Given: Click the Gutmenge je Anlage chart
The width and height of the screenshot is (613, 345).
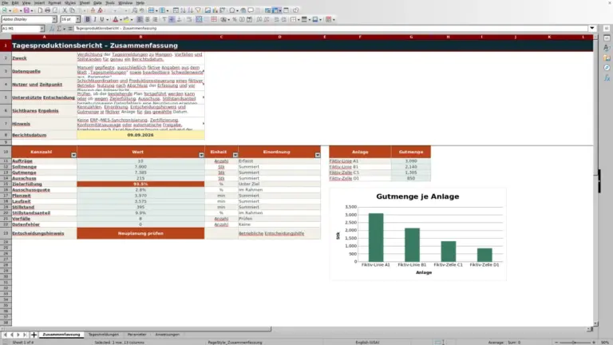Looking at the screenshot, I should pos(418,234).
